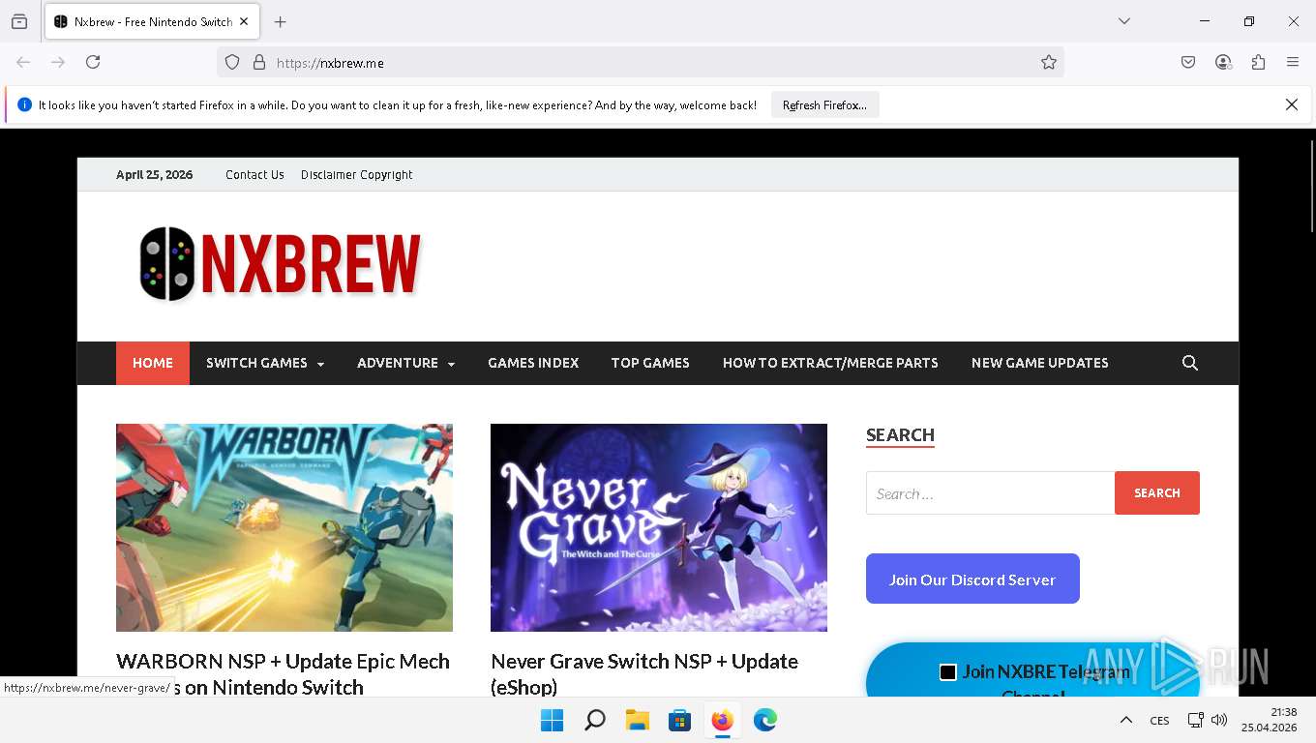Open Firefox account icon

[x=1223, y=62]
